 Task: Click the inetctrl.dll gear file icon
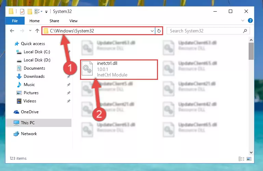point(87,69)
